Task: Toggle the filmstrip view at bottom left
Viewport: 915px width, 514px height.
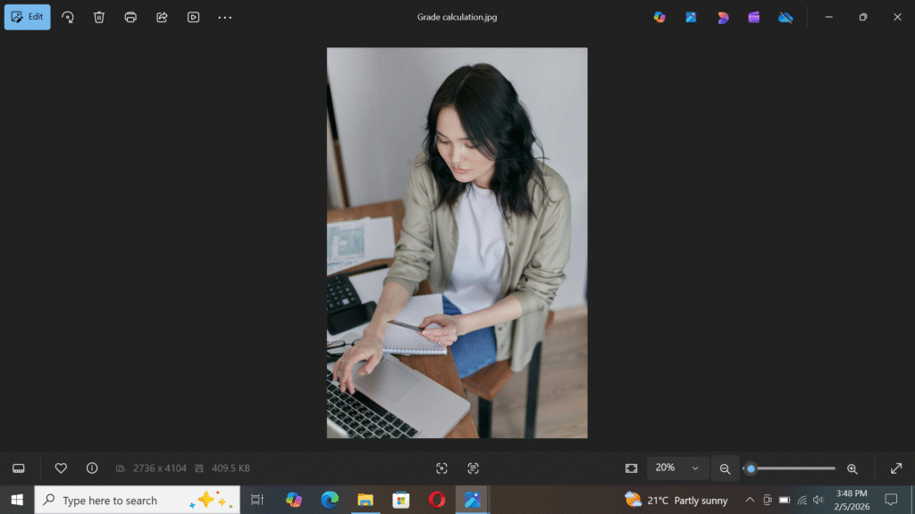Action: point(19,468)
